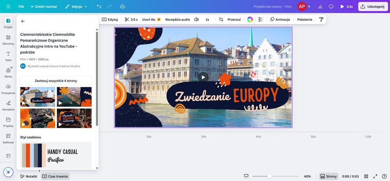Screen dimensions: 390x181
Task: Apply the Handy Casual Pacifico template style
Action: [56, 155]
